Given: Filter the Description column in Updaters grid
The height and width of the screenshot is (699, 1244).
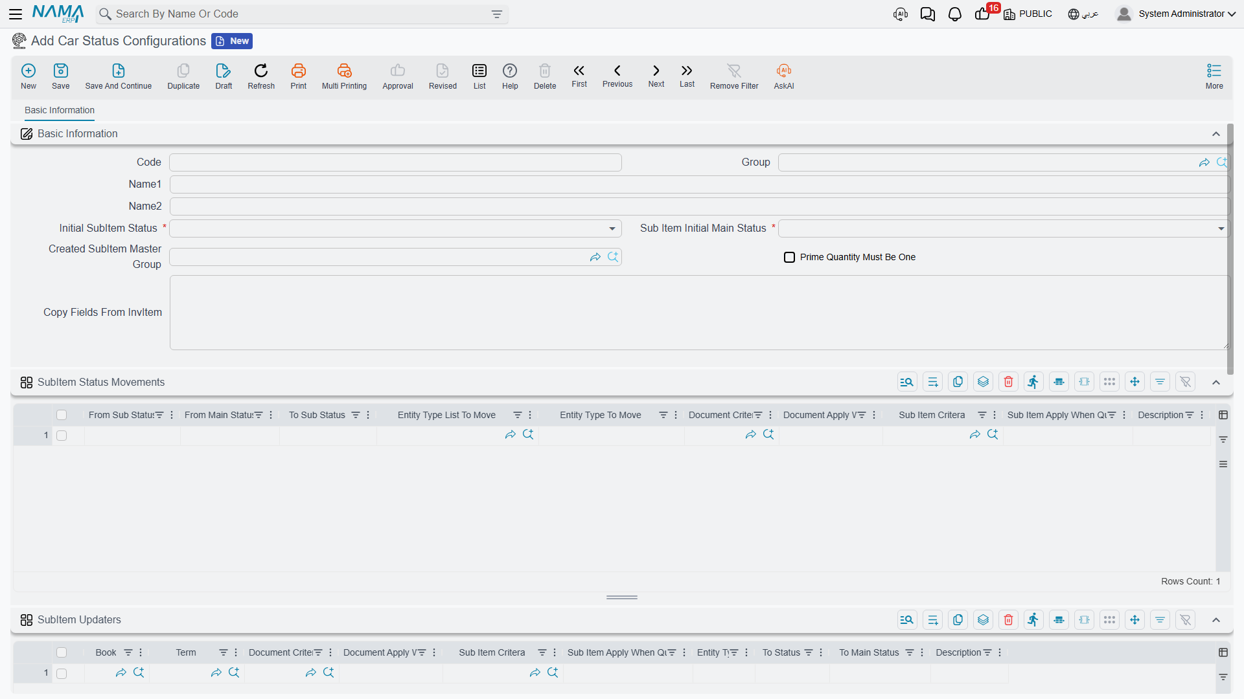Looking at the screenshot, I should [987, 652].
